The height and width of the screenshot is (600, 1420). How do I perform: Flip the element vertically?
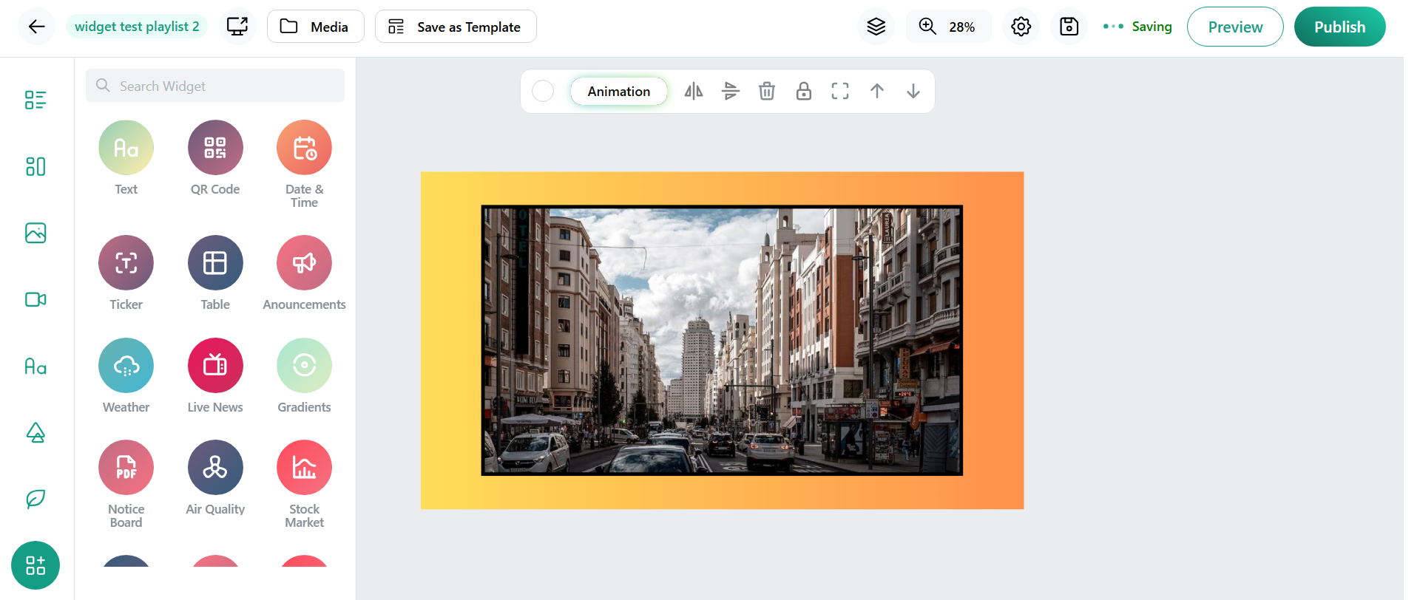click(730, 91)
